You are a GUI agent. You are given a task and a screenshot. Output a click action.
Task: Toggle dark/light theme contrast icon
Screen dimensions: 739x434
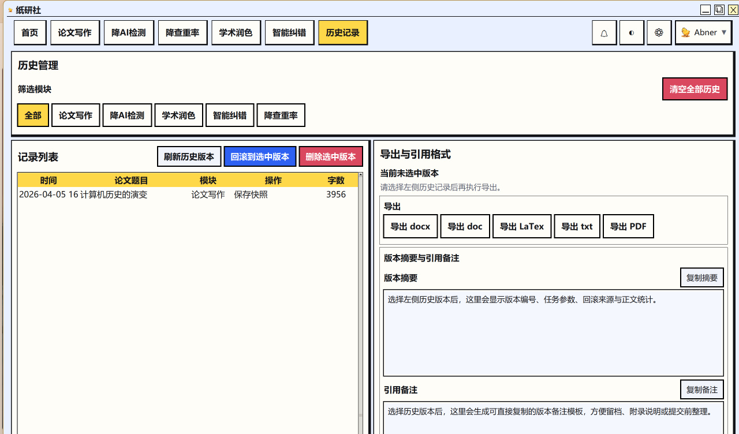(x=632, y=33)
